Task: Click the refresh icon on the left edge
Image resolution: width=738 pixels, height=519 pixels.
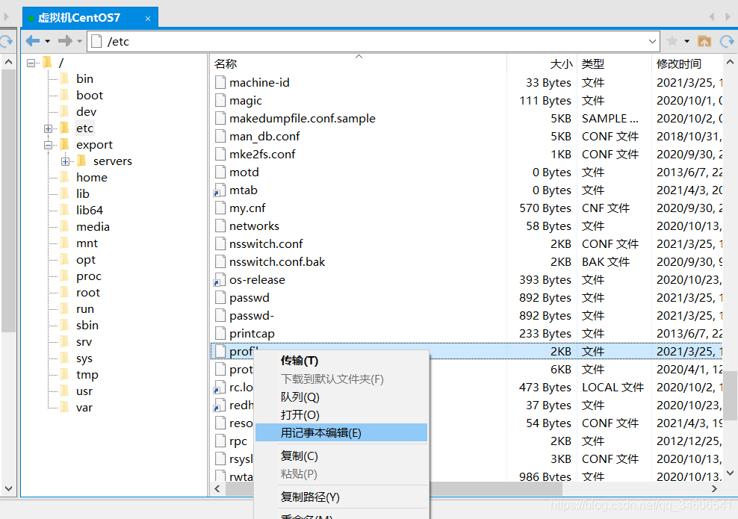Action: [6, 41]
